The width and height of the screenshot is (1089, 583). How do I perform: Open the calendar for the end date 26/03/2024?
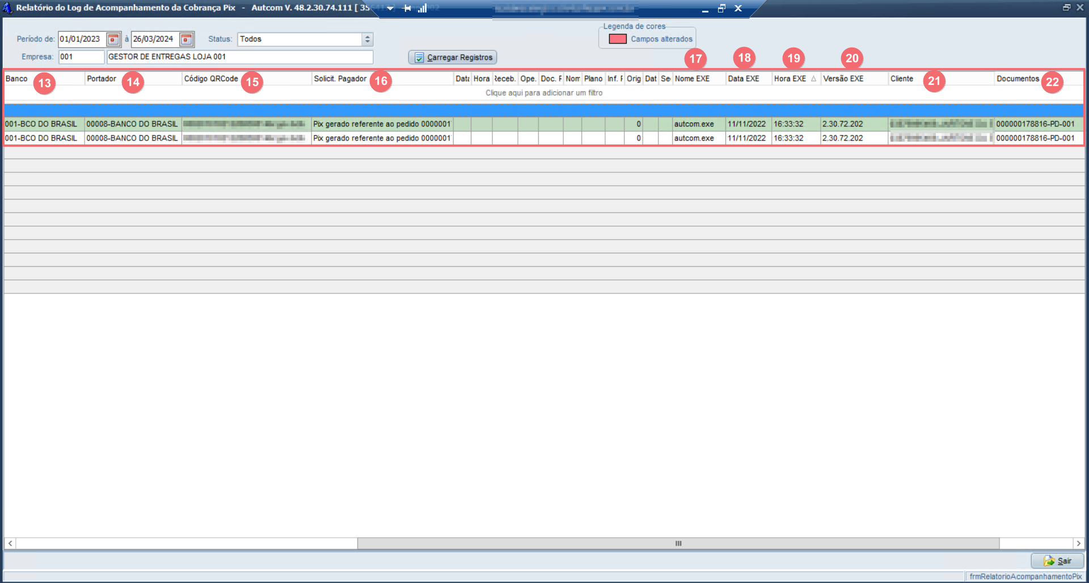[187, 39]
